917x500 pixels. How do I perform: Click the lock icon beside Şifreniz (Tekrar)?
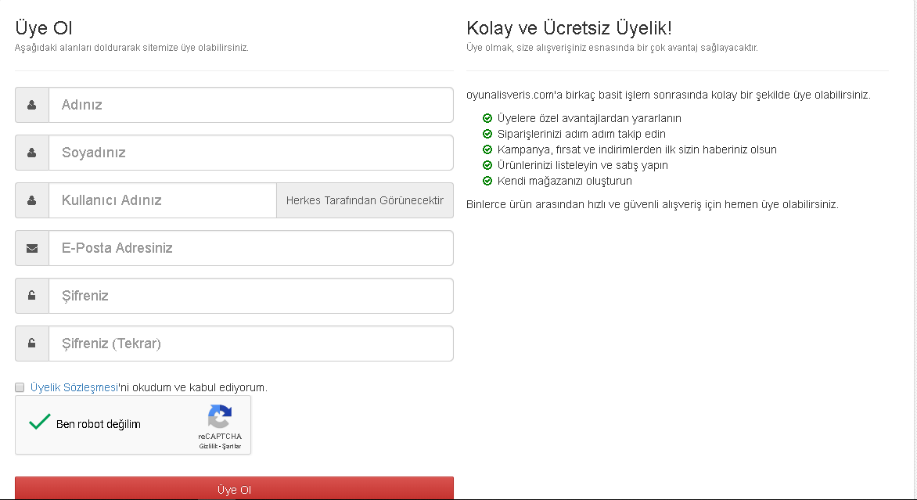point(32,344)
